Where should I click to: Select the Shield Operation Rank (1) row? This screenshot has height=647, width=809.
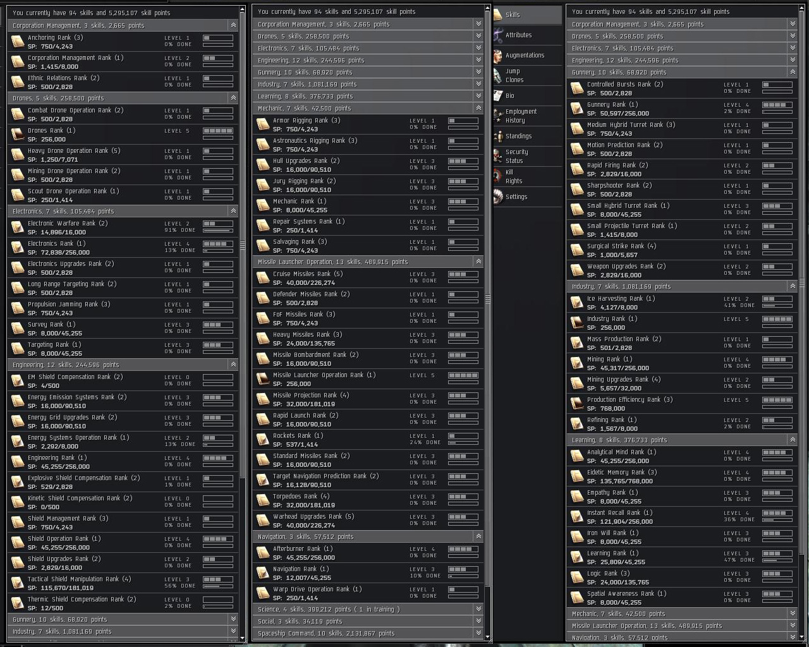pyautogui.click(x=123, y=543)
